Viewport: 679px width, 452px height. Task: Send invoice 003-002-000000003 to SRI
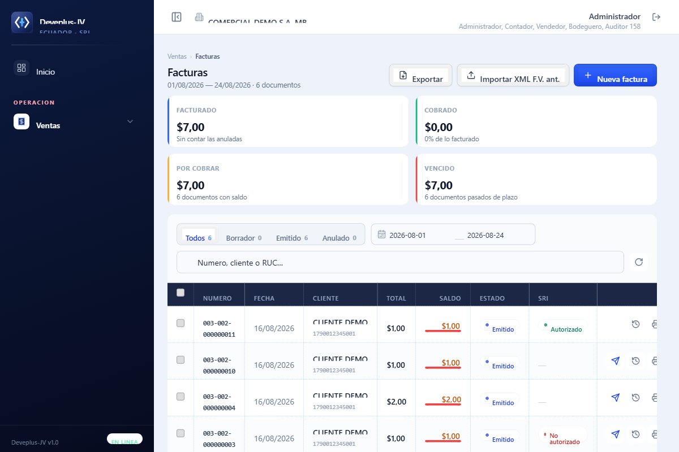(616, 434)
